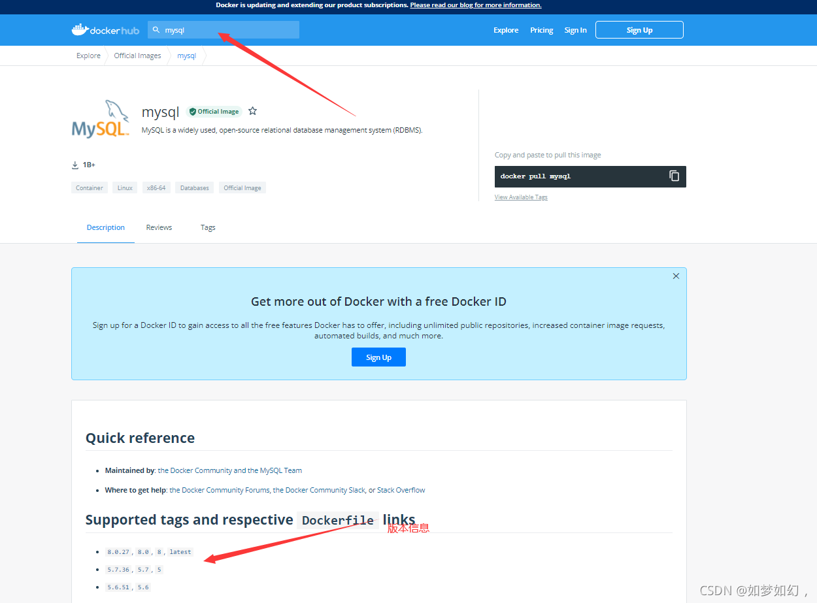Click the header Sign Up button

(639, 30)
